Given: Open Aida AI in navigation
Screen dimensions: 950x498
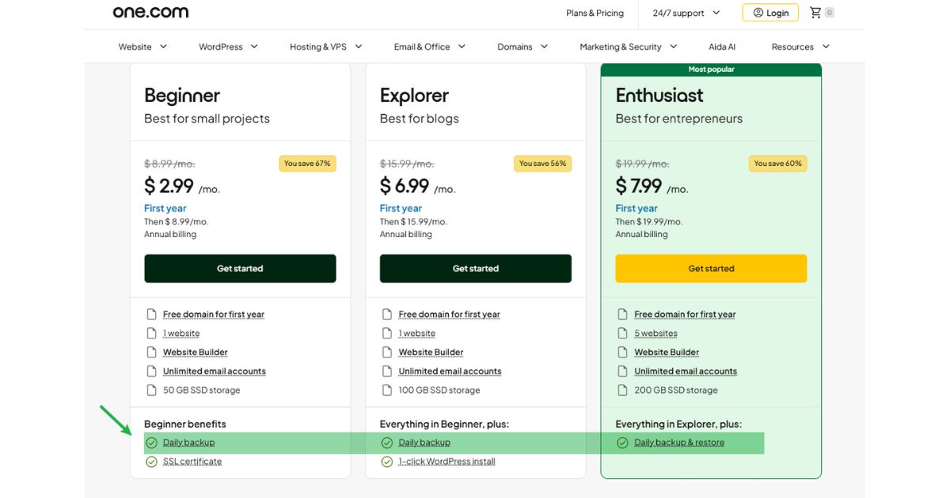Looking at the screenshot, I should (722, 47).
